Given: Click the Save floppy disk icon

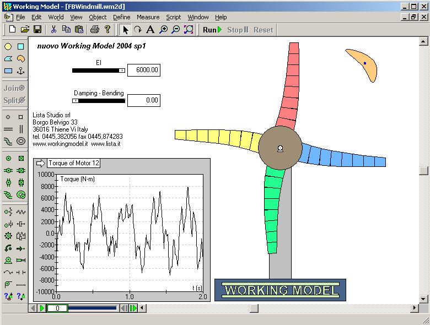Looking at the screenshot, I should [x=37, y=29].
